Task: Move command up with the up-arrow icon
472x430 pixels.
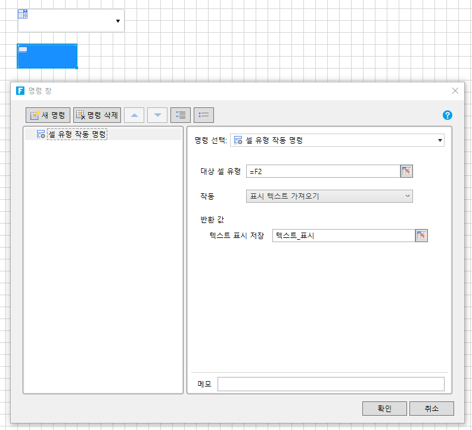Action: pyautogui.click(x=134, y=115)
